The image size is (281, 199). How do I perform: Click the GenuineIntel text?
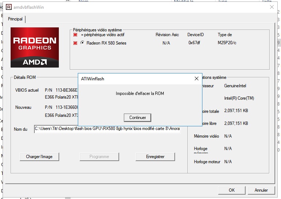pyautogui.click(x=235, y=86)
